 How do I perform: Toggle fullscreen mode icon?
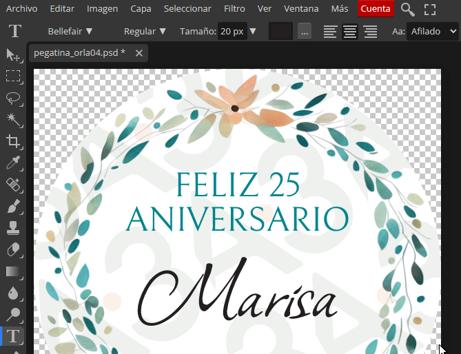430,10
